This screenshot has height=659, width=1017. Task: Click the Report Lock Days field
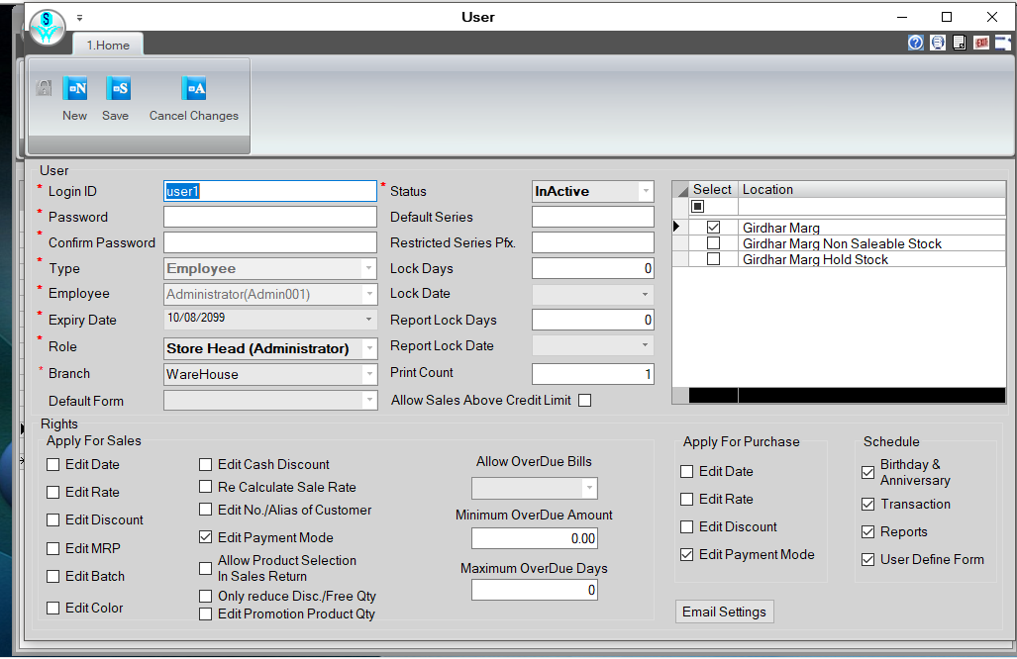tap(593, 320)
